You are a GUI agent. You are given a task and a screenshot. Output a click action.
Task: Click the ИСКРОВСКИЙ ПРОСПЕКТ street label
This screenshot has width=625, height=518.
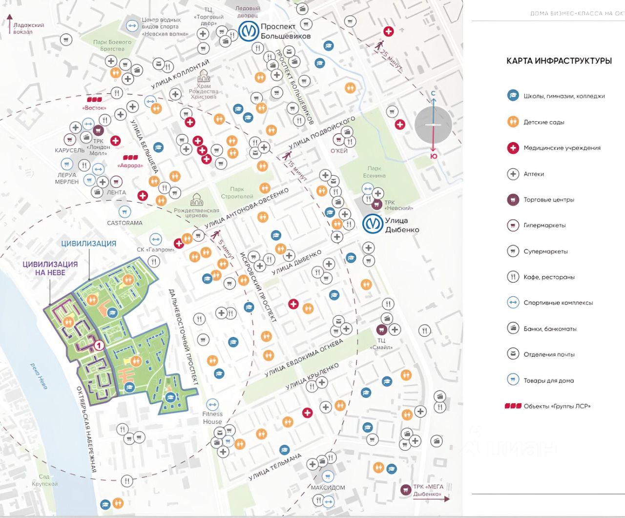tap(258, 287)
